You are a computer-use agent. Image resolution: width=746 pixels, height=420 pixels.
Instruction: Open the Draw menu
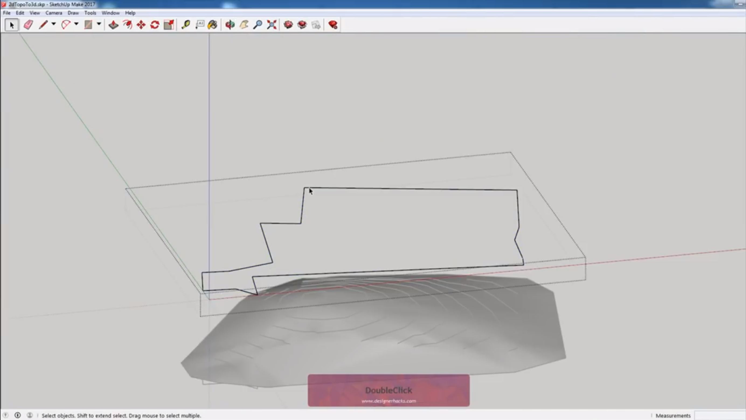click(x=73, y=13)
